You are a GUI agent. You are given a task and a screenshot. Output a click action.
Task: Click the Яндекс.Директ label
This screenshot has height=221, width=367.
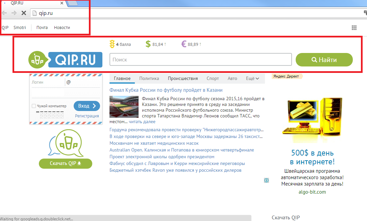(287, 76)
